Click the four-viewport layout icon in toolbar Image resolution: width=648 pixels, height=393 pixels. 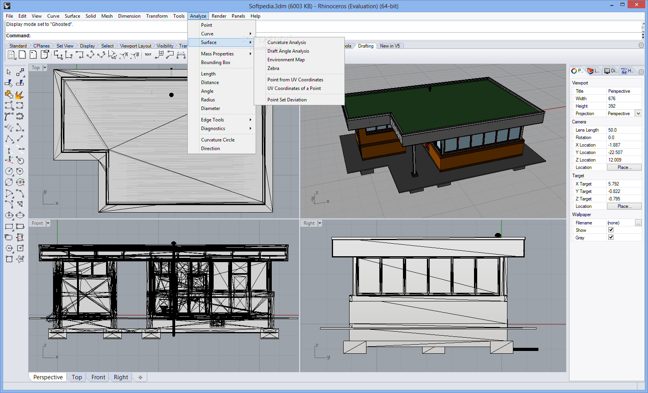12,55
